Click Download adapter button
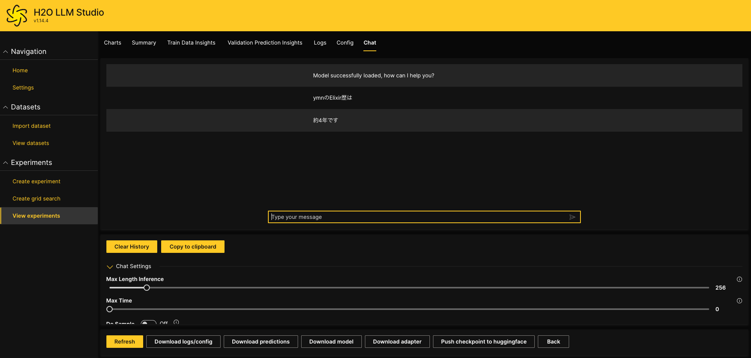The image size is (751, 358). click(x=397, y=342)
